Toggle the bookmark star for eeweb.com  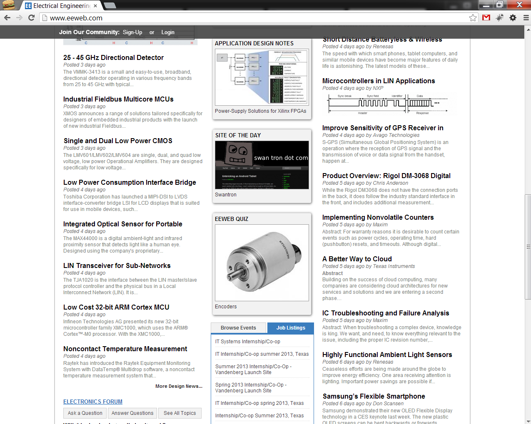(473, 18)
